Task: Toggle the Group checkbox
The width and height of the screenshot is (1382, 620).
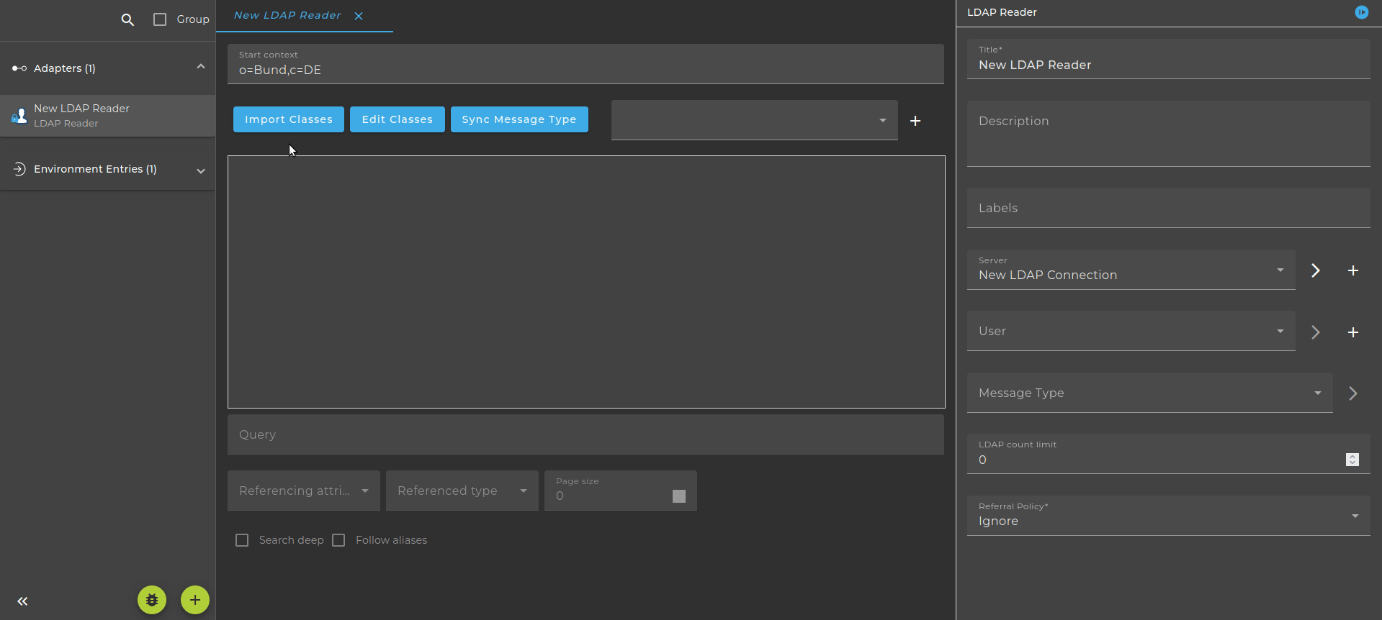Action: 160,19
